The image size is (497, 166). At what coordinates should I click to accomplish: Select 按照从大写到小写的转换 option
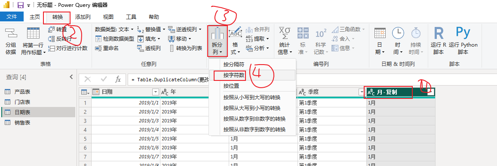click(x=252, y=108)
